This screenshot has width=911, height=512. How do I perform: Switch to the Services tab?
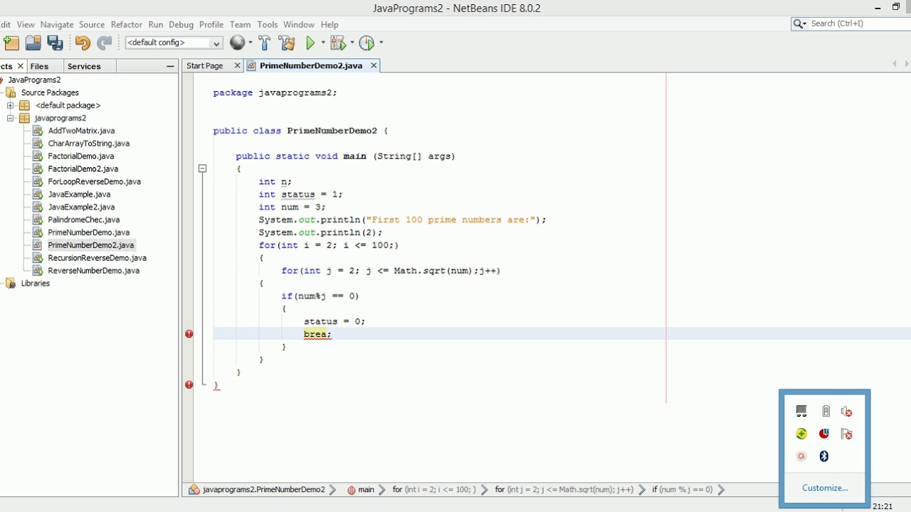84,66
